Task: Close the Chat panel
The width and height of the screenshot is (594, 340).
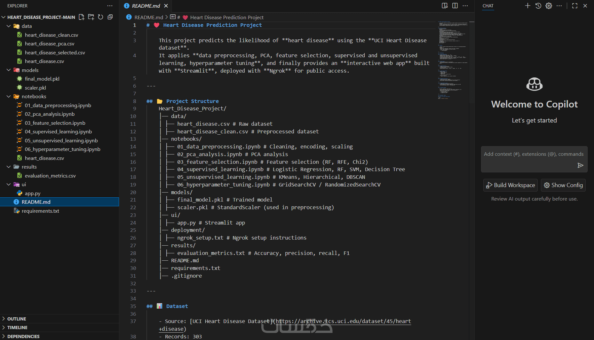Action: [585, 6]
